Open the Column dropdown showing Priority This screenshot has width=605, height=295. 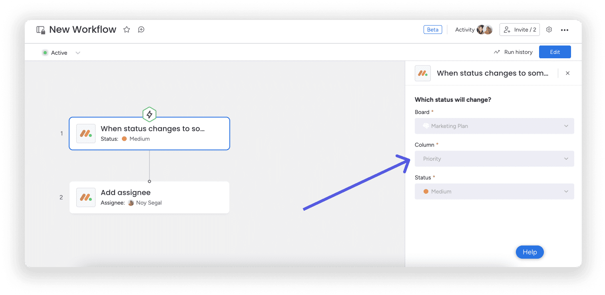click(x=494, y=159)
